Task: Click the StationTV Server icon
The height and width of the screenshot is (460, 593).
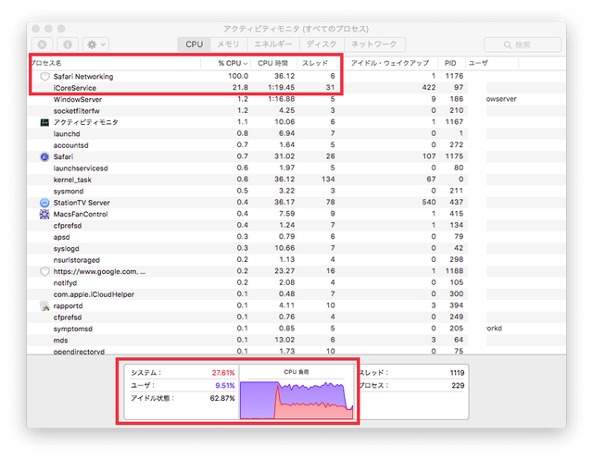Action: coord(44,203)
